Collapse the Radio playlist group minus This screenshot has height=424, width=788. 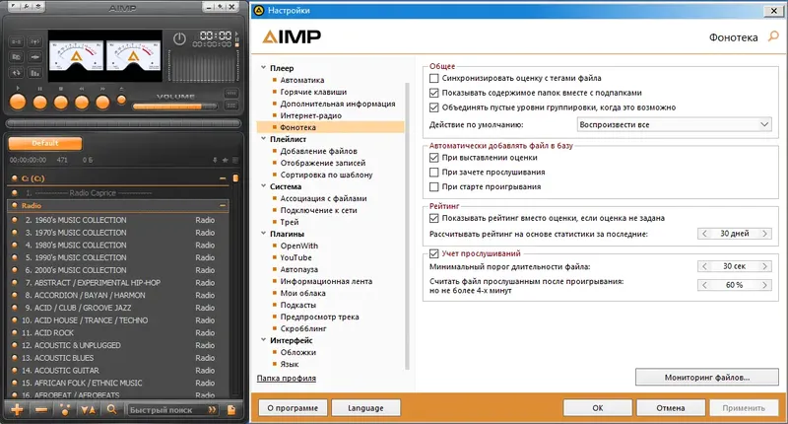click(223, 205)
